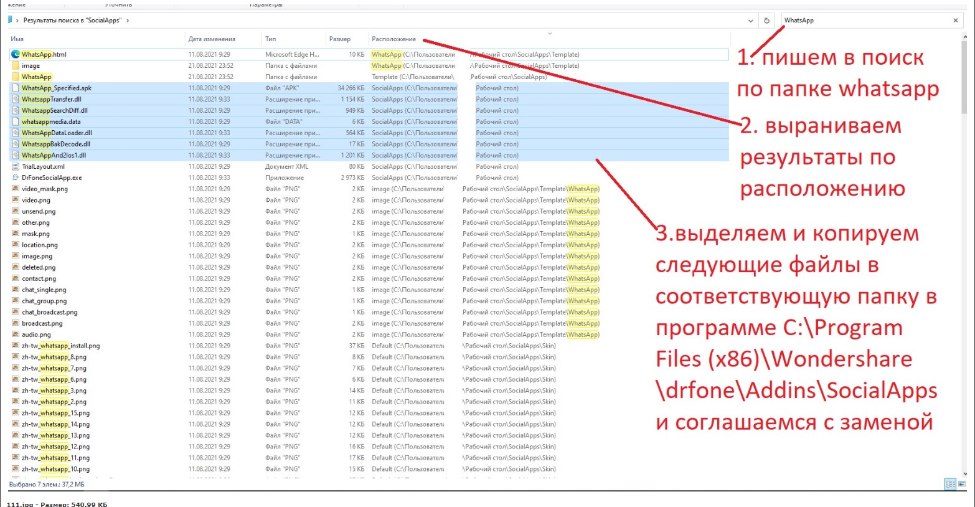Switch to details view layout icon
975x507 pixels.
tap(950, 484)
